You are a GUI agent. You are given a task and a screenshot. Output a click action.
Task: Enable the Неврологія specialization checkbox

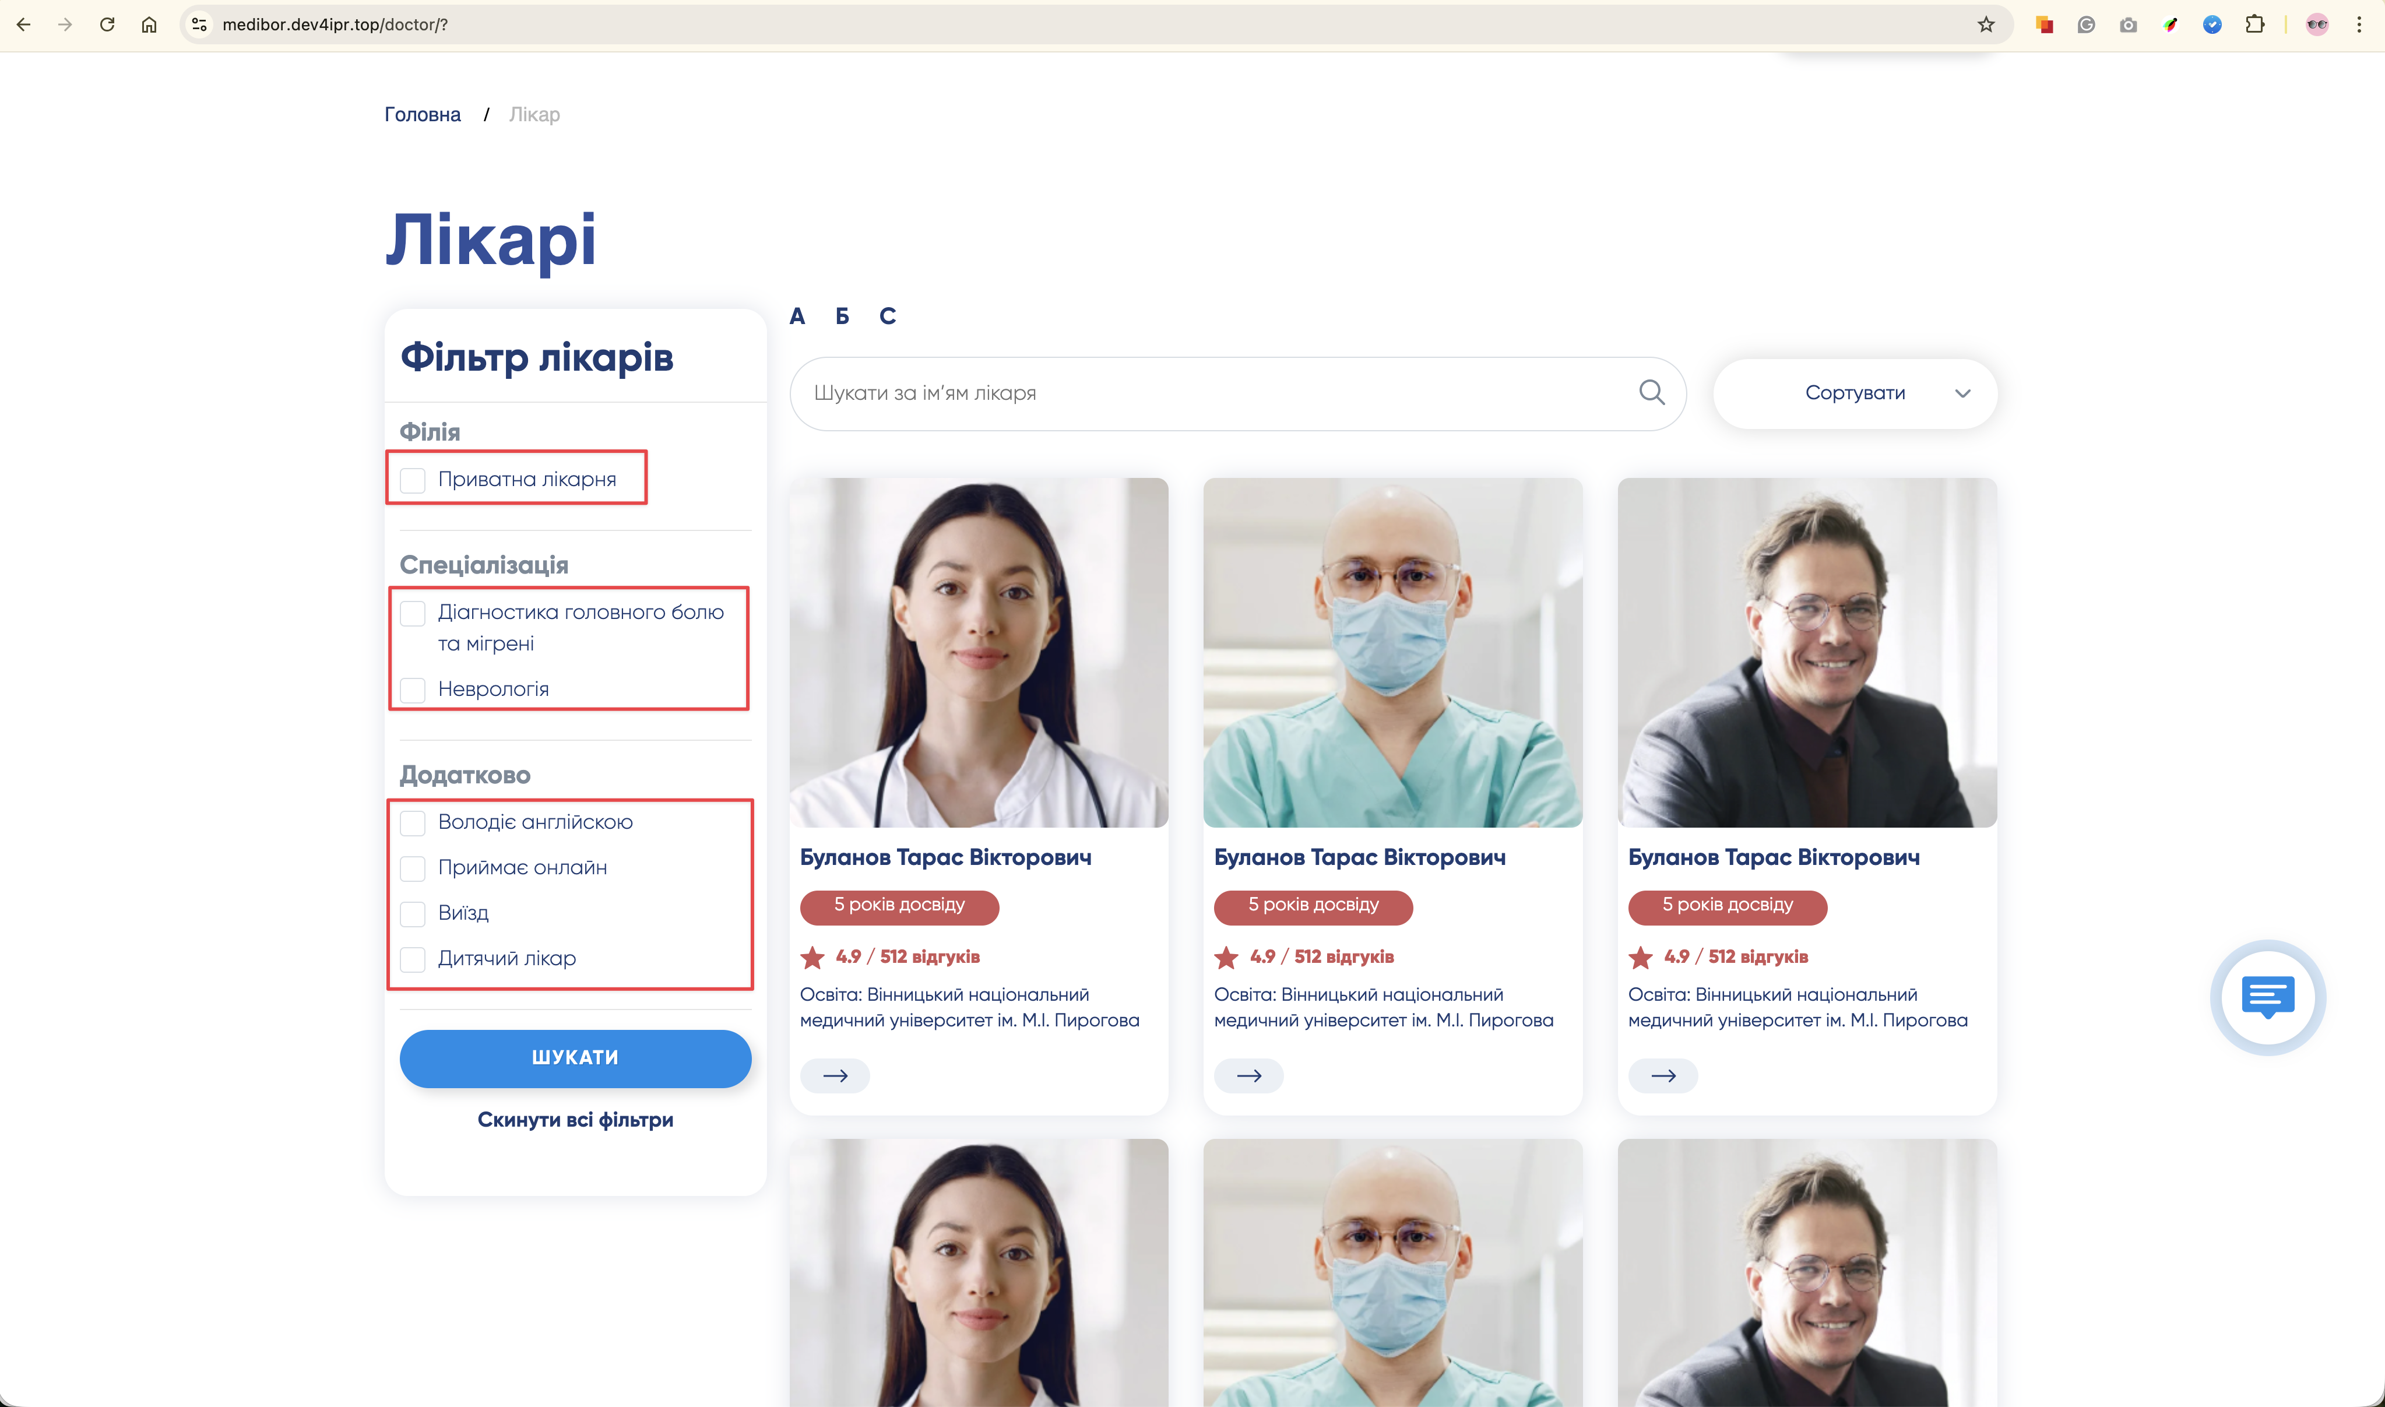tap(412, 690)
